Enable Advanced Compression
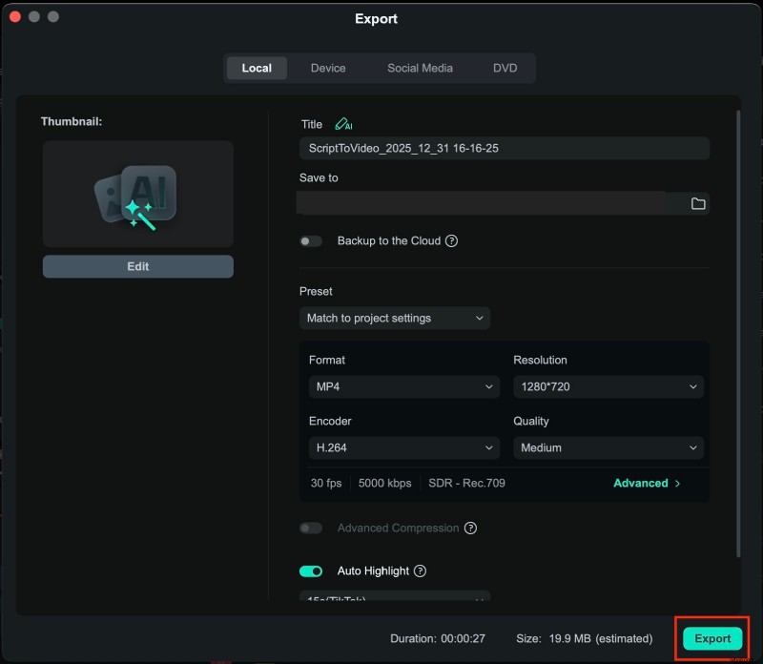The width and height of the screenshot is (763, 664). point(311,528)
